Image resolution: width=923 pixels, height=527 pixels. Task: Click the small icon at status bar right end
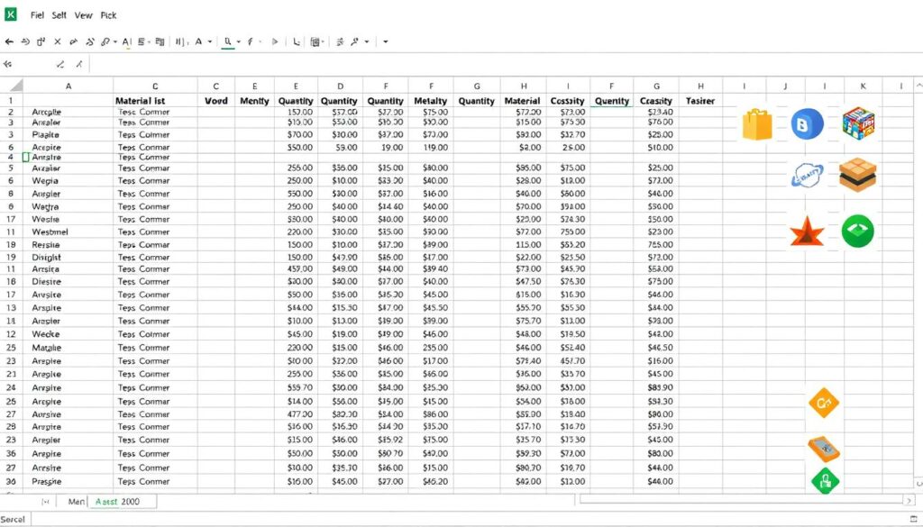tap(914, 519)
